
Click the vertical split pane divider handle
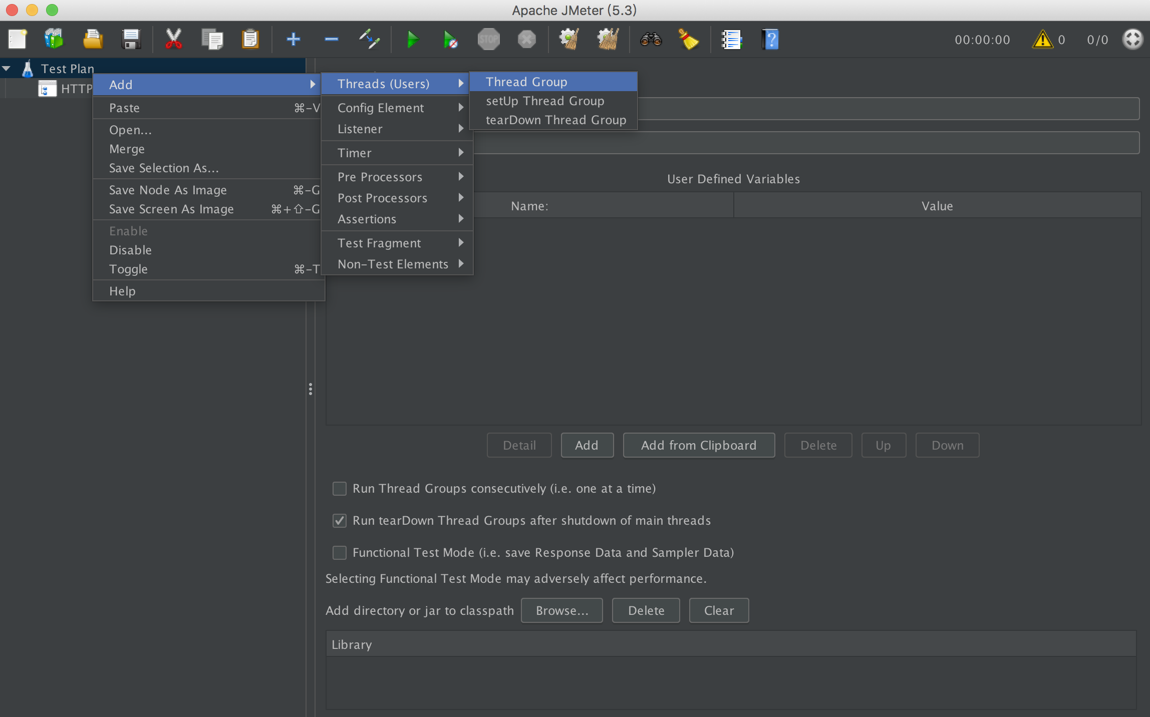click(311, 389)
